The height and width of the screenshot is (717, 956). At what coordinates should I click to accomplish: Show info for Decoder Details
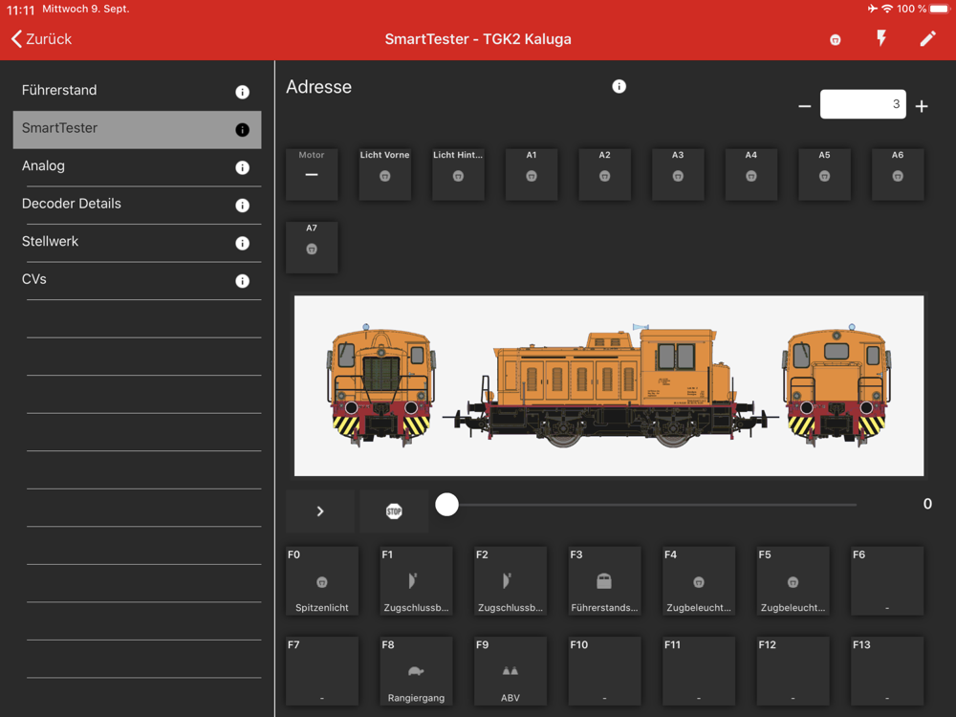[x=242, y=206]
